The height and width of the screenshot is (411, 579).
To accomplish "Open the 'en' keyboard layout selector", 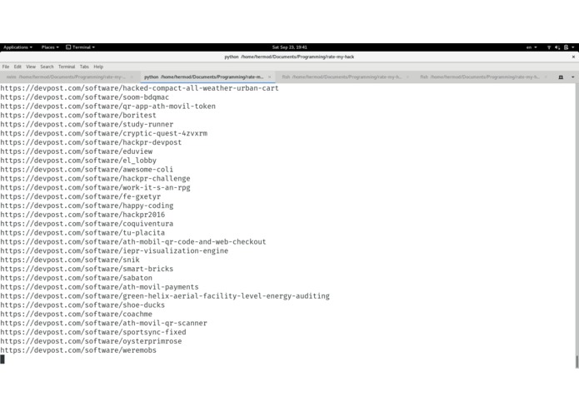I will pyautogui.click(x=532, y=47).
